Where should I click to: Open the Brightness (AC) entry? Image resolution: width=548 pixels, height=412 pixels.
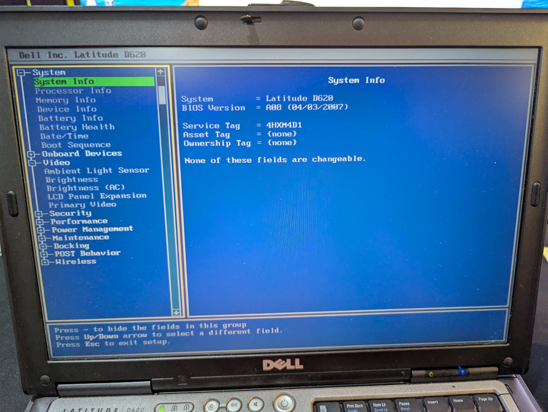tap(86, 188)
